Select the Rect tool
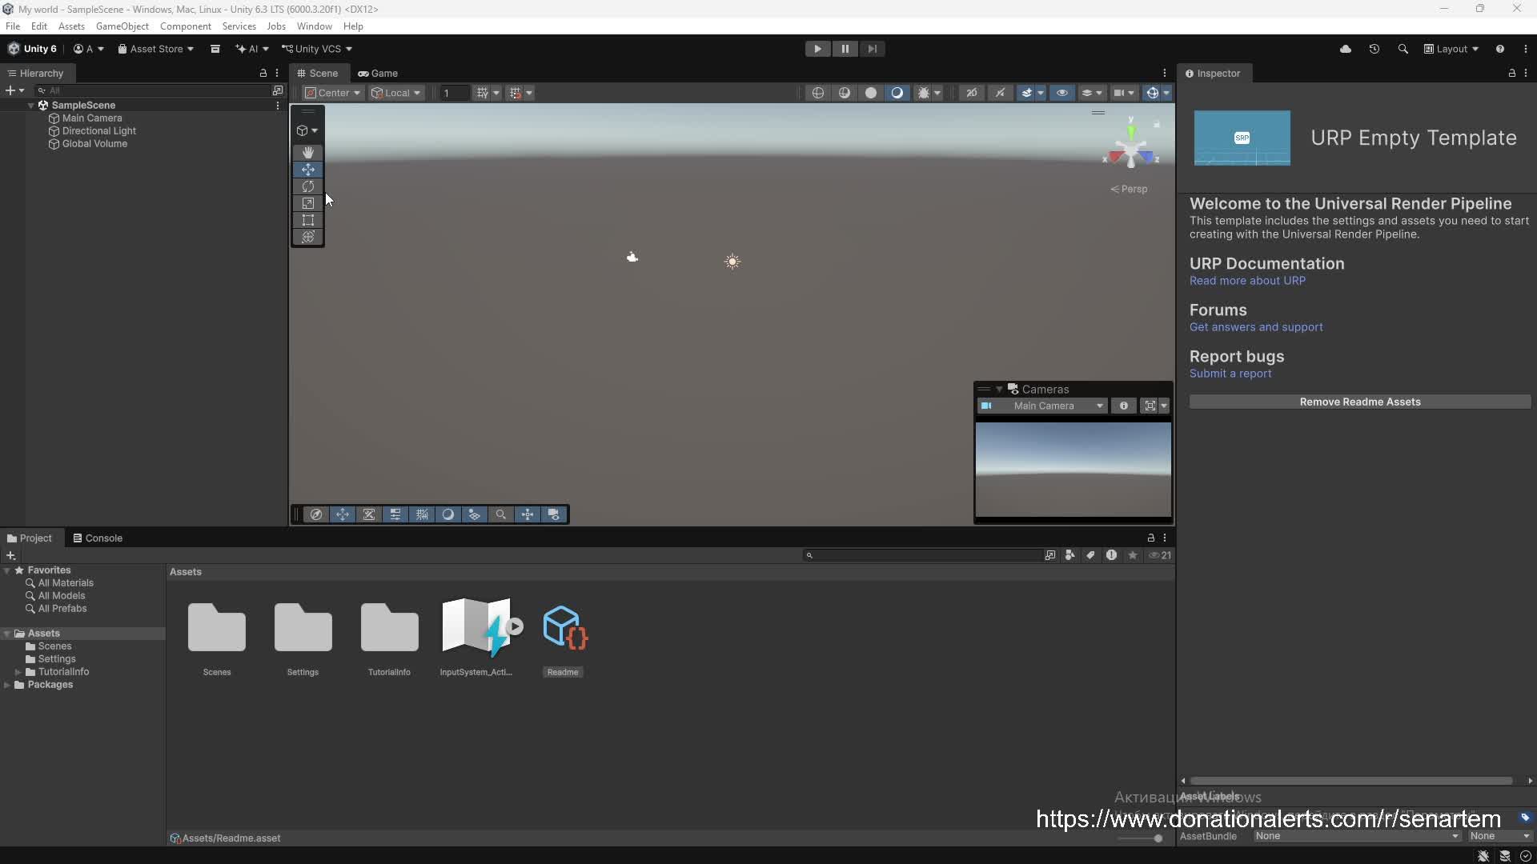This screenshot has height=864, width=1537. [307, 220]
